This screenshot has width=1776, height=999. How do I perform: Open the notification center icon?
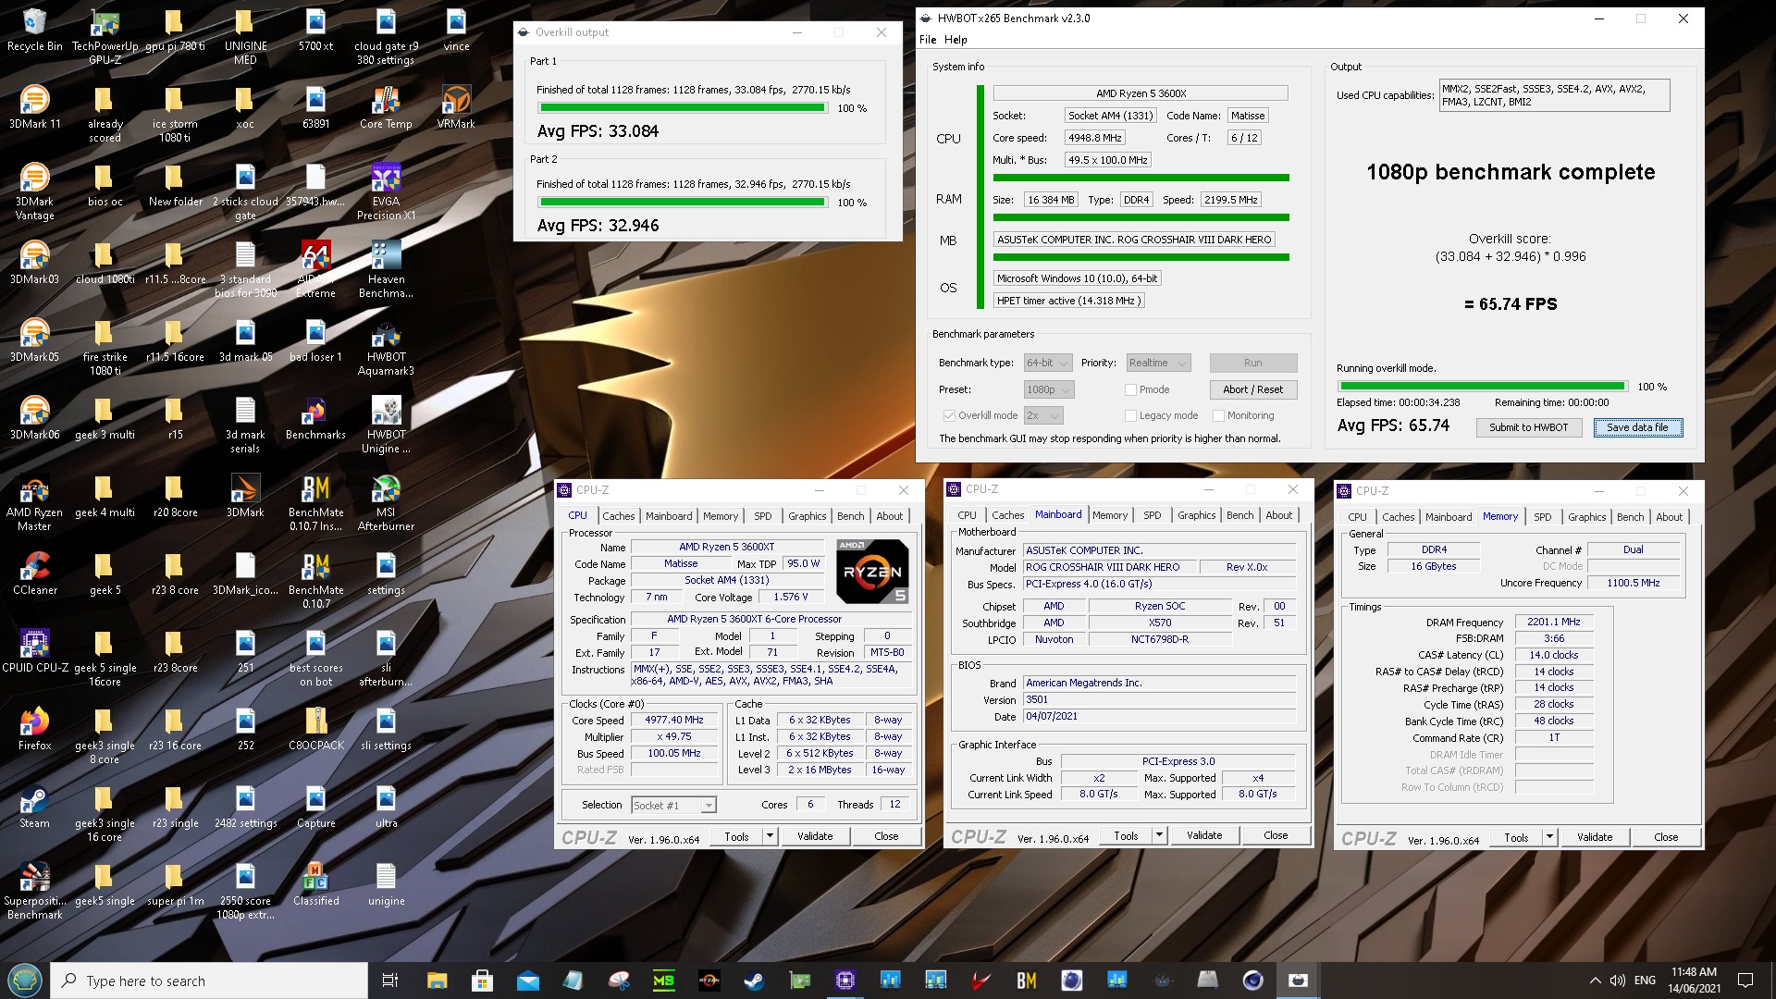pyautogui.click(x=1745, y=980)
